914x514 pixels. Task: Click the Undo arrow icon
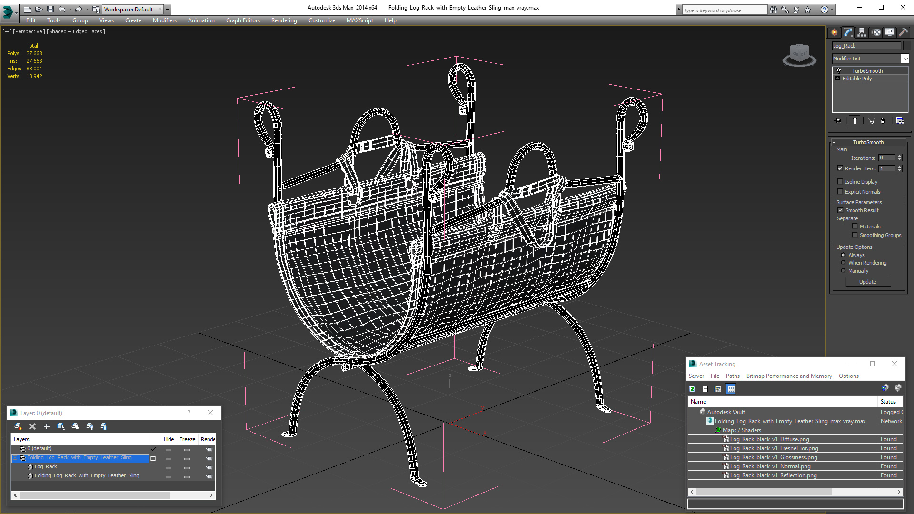(x=61, y=9)
